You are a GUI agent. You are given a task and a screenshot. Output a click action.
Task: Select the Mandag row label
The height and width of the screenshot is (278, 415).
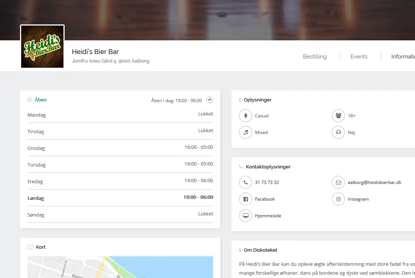tap(36, 115)
